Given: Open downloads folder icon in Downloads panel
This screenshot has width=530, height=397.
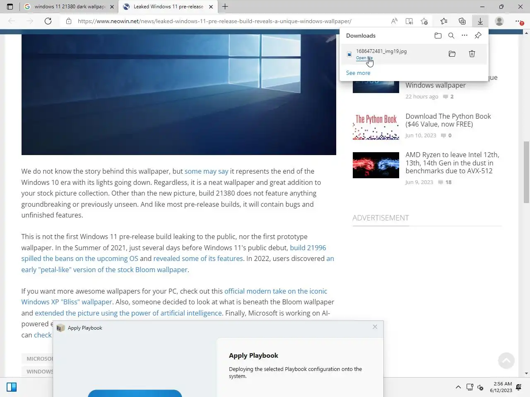Looking at the screenshot, I should tap(438, 36).
